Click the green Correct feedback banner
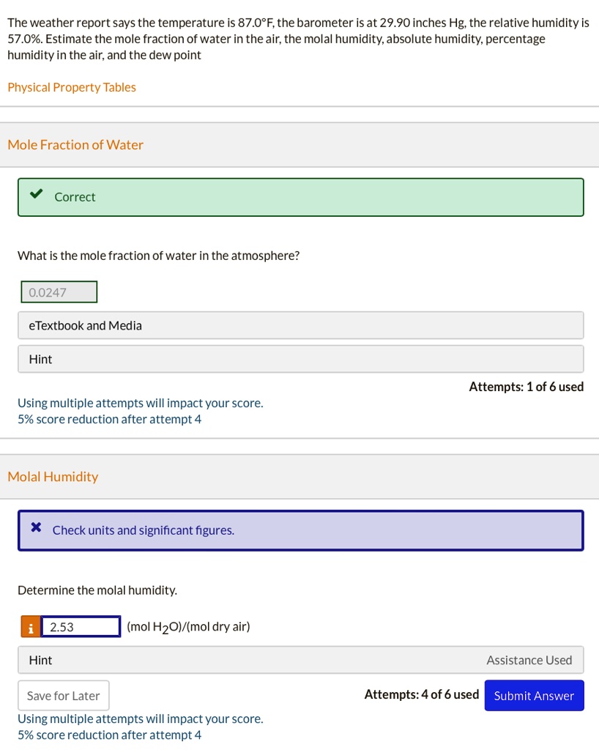Image resolution: width=599 pixels, height=750 pixels. [x=300, y=197]
